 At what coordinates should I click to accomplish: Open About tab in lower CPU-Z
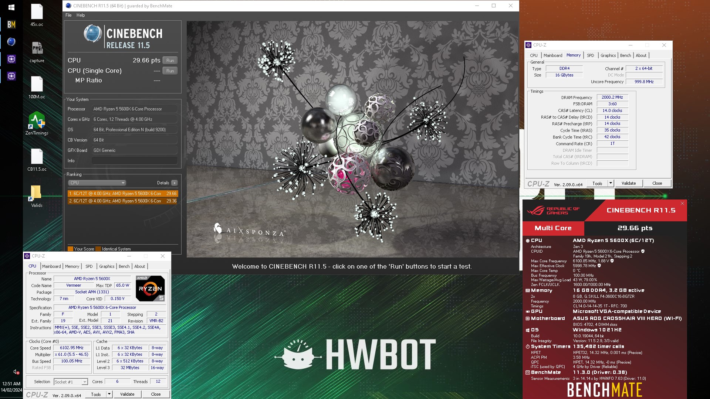(x=140, y=266)
